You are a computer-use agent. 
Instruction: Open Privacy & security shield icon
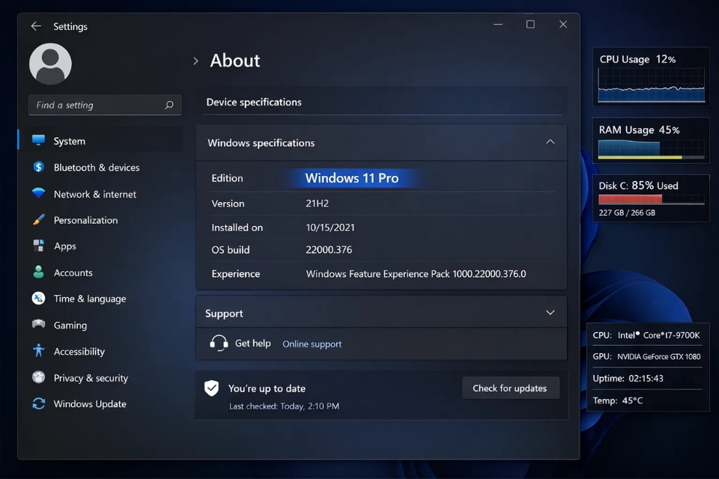click(39, 377)
